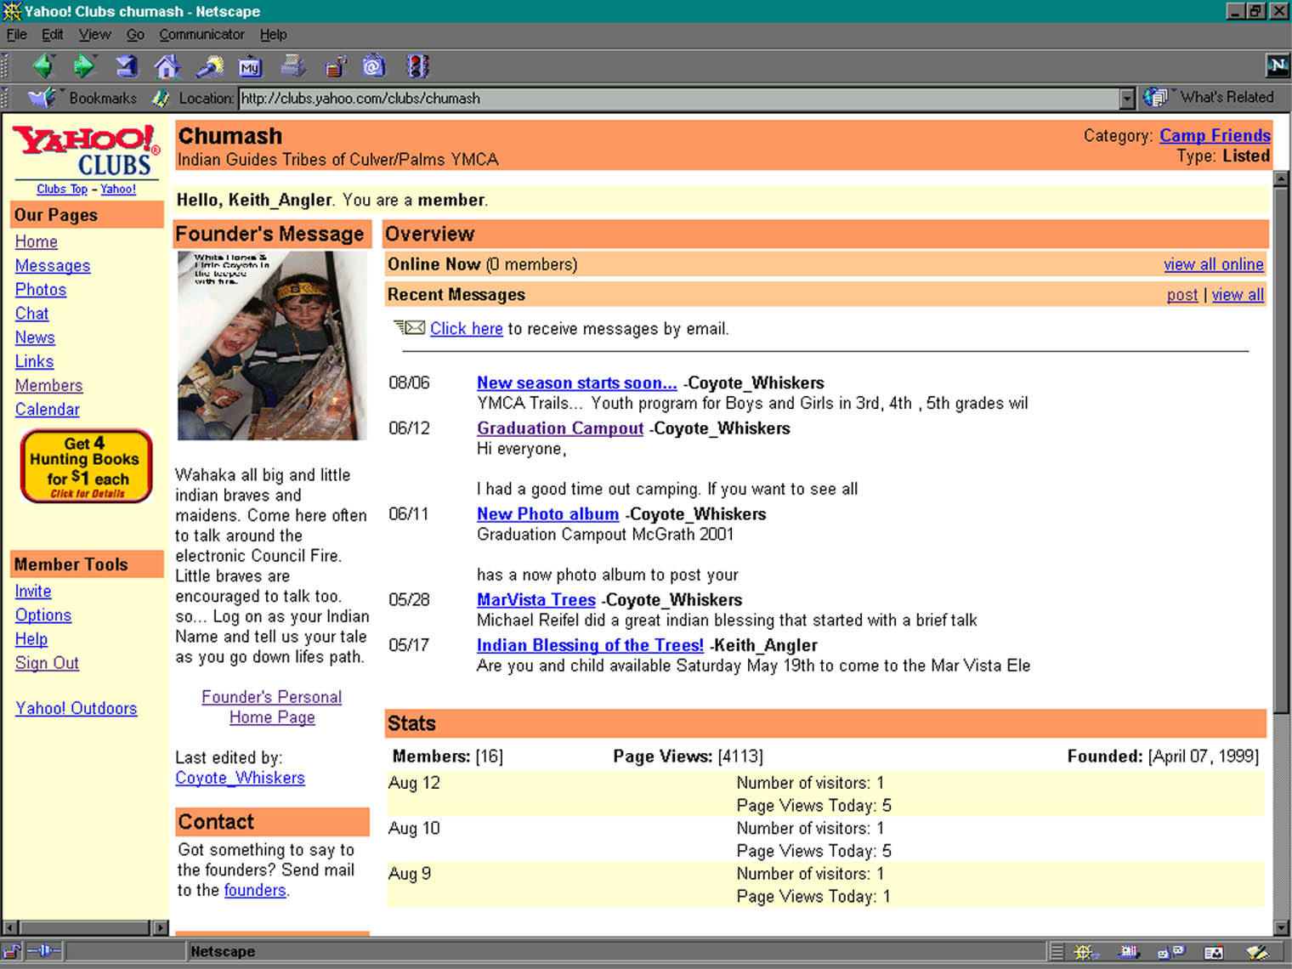Click the post link in Recent Messages
This screenshot has width=1292, height=969.
pos(1181,294)
